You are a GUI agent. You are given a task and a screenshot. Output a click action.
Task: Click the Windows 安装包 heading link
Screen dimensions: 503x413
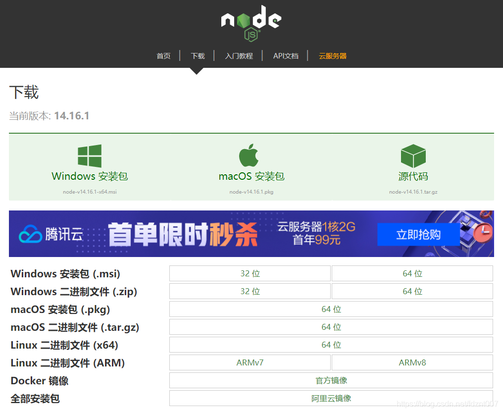pyautogui.click(x=90, y=176)
